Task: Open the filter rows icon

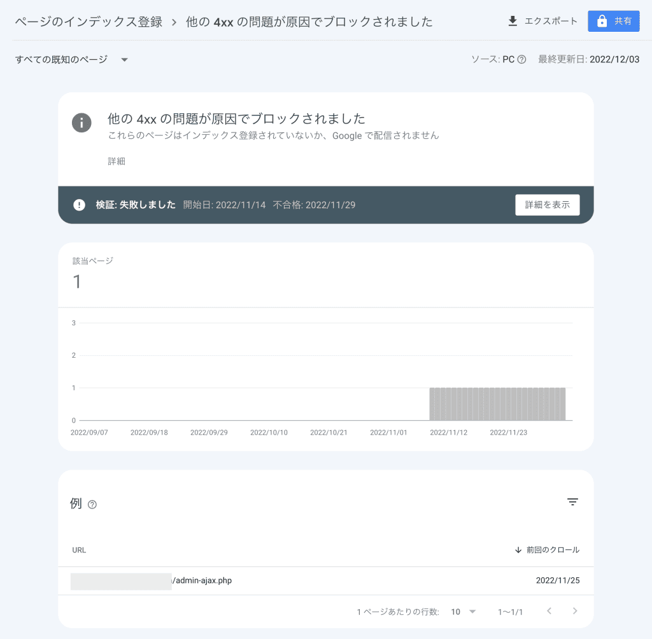Action: coord(572,502)
